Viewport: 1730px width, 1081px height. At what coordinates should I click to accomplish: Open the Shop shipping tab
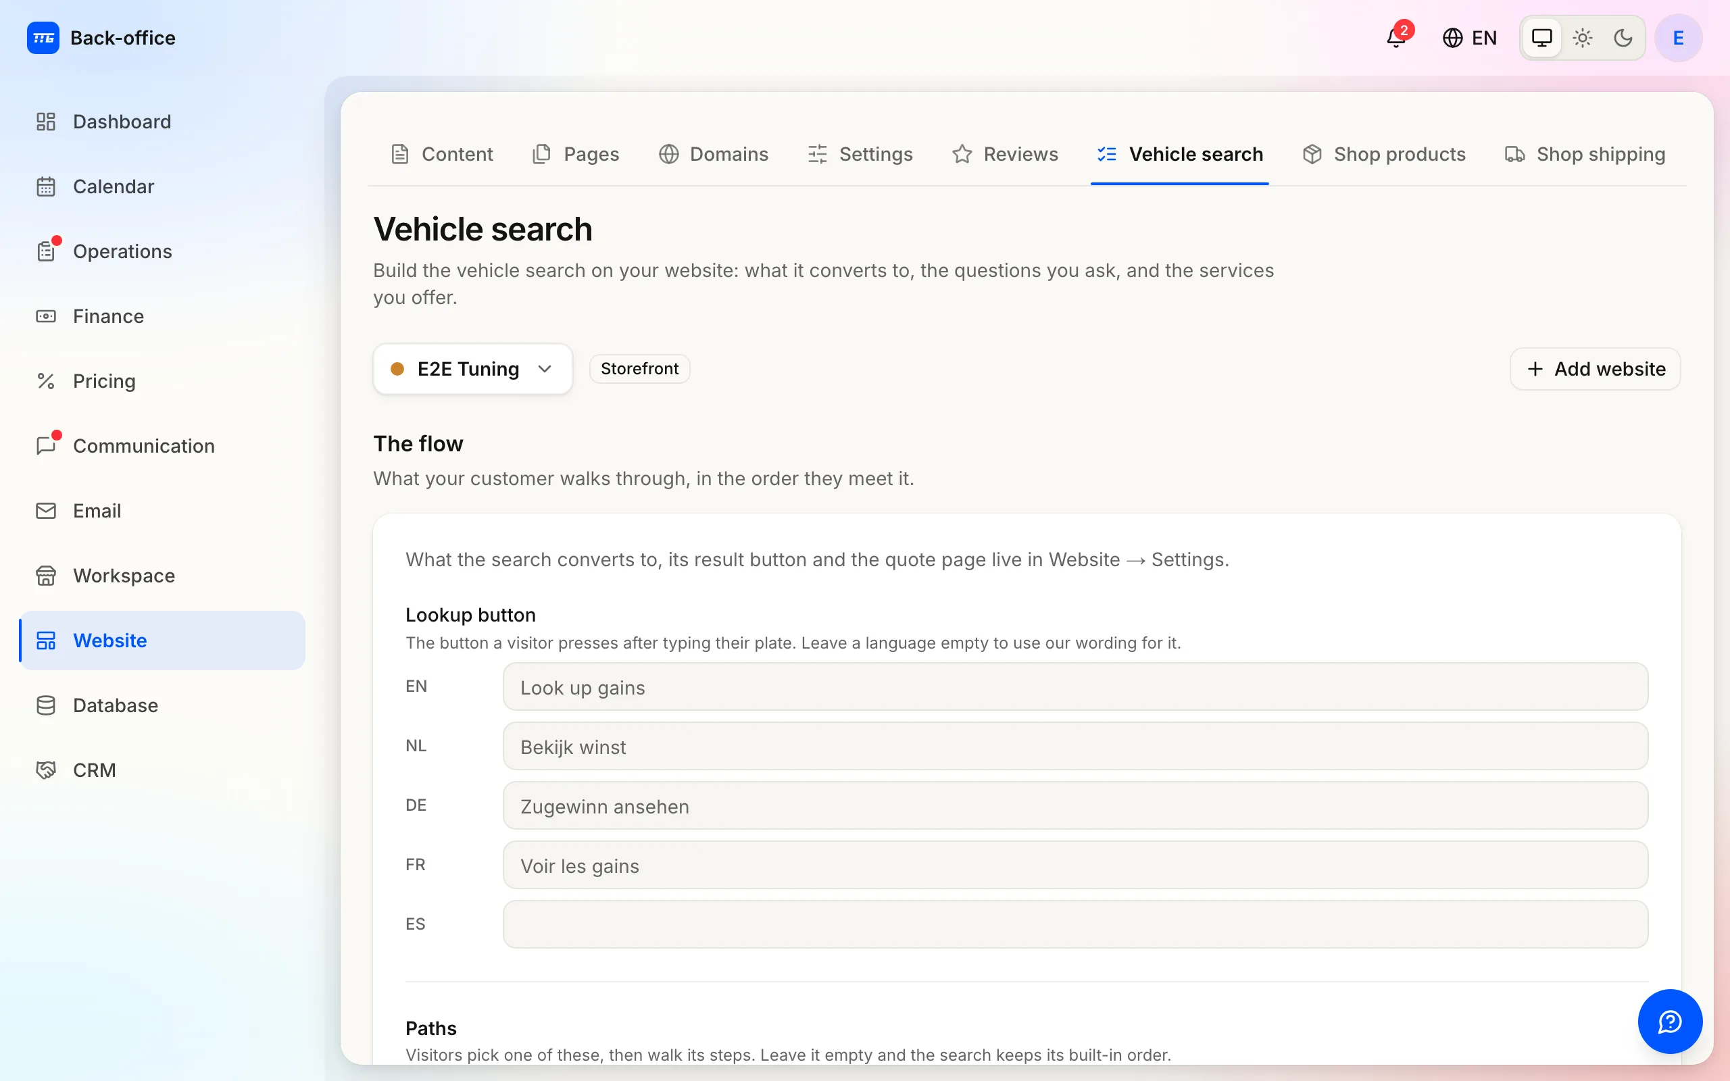pyautogui.click(x=1585, y=154)
